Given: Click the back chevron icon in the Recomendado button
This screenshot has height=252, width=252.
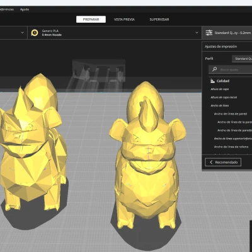Looking at the screenshot, I should (x=211, y=162).
